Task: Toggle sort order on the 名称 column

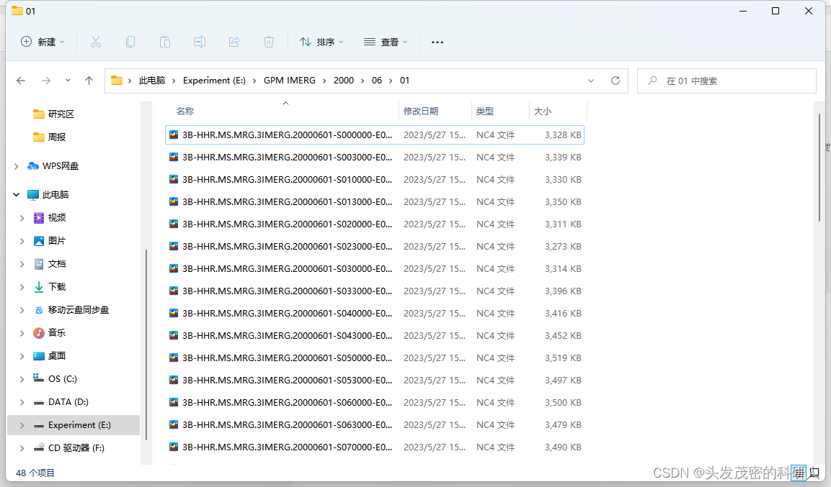Action: [x=185, y=111]
